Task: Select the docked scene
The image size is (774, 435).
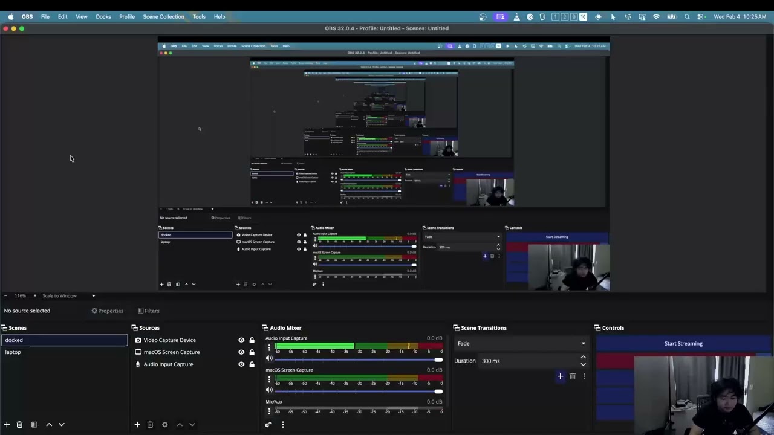Action: pyautogui.click(x=64, y=340)
